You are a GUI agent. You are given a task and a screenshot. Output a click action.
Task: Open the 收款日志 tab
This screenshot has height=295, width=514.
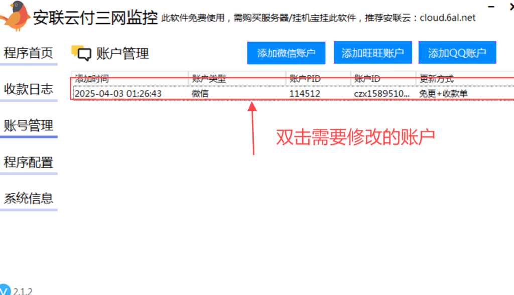point(29,89)
